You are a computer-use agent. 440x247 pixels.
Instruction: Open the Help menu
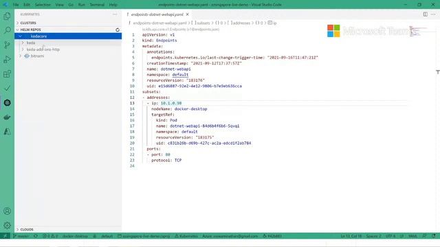(113, 5)
